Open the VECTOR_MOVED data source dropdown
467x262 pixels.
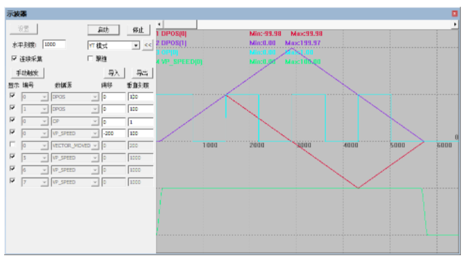94,145
